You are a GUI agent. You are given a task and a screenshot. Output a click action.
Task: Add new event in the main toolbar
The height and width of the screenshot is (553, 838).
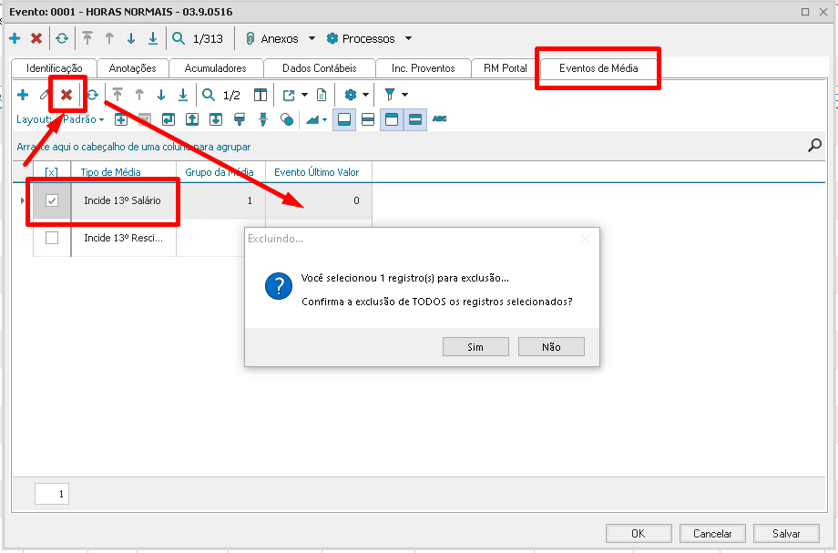pos(15,38)
